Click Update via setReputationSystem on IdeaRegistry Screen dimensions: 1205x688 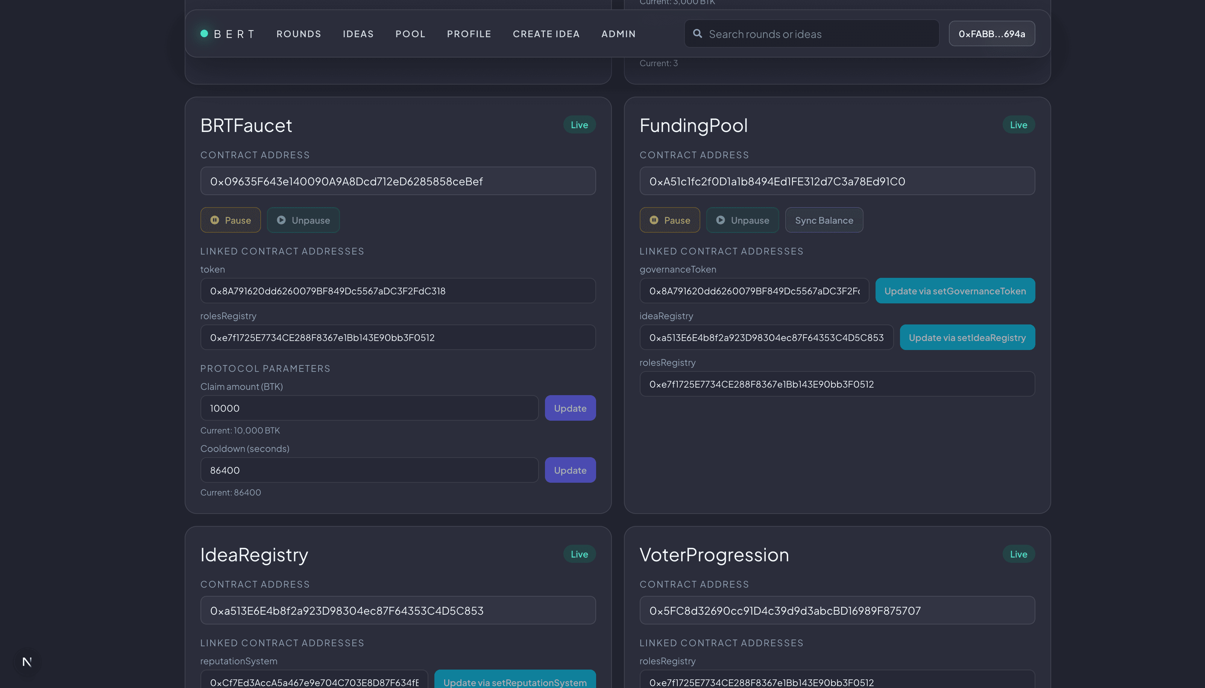click(x=514, y=683)
